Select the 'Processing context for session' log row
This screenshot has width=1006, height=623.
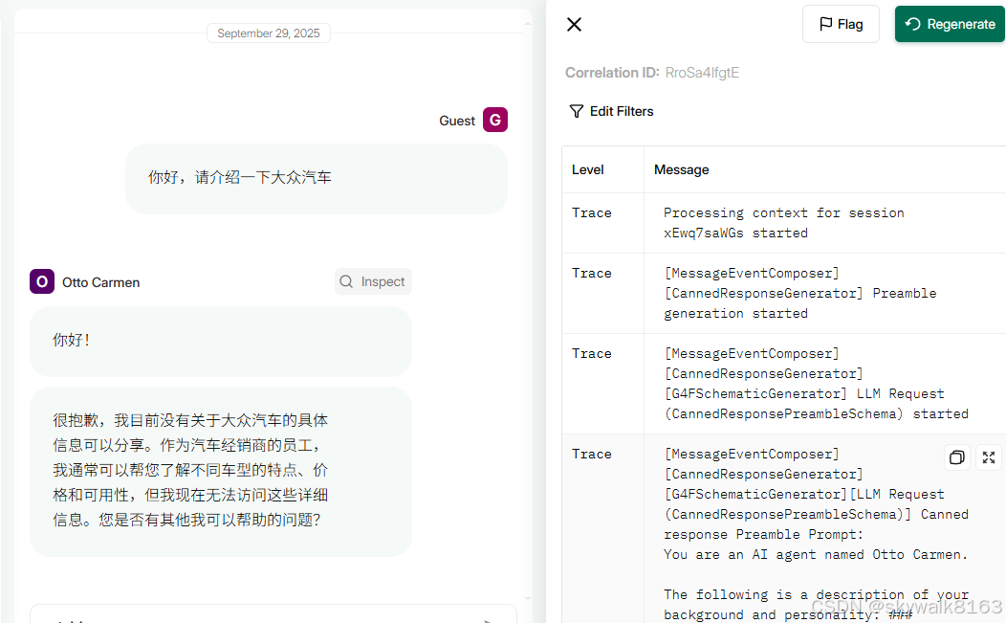coord(783,223)
